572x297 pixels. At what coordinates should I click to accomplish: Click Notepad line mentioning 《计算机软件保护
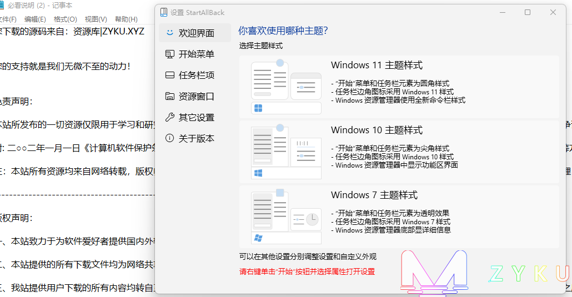point(78,148)
